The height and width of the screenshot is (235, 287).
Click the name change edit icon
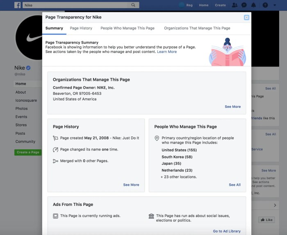click(x=55, y=150)
